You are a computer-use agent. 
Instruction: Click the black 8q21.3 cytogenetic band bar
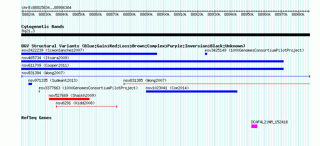click(x=165, y=35)
